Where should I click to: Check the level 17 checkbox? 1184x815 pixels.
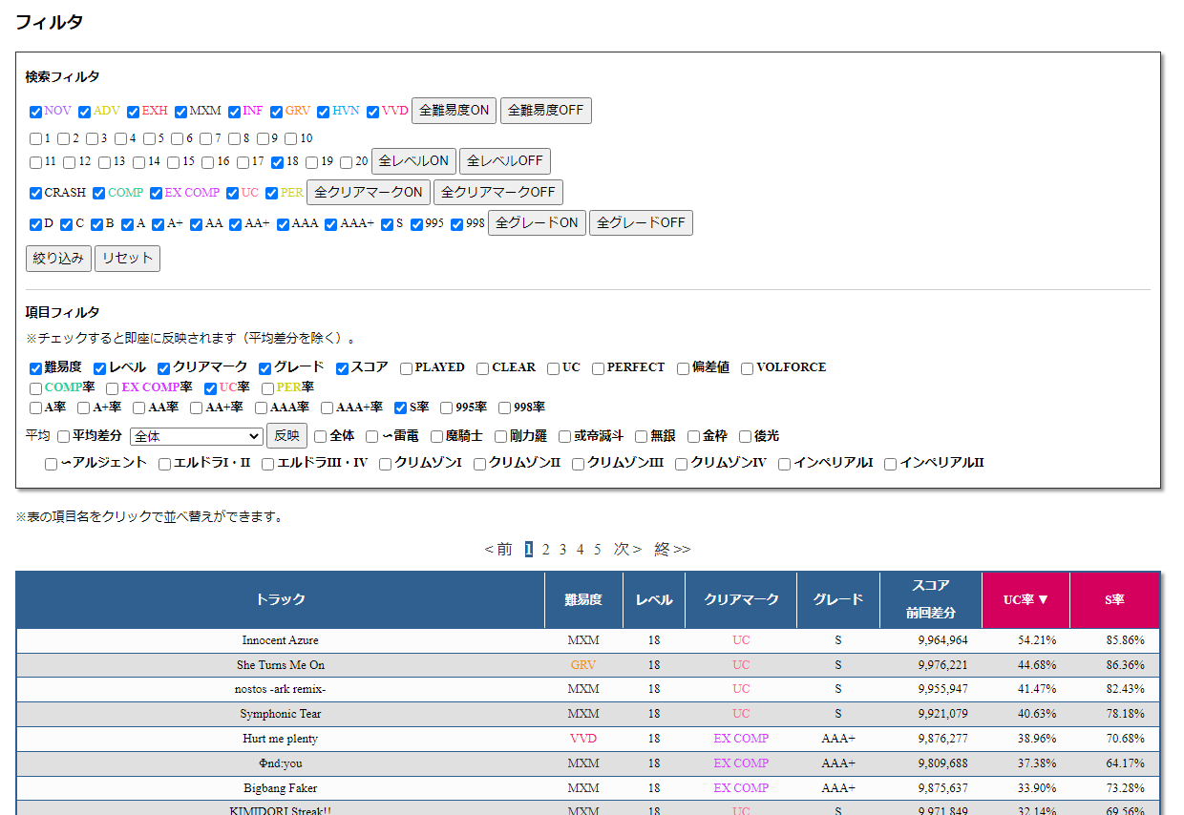click(243, 162)
